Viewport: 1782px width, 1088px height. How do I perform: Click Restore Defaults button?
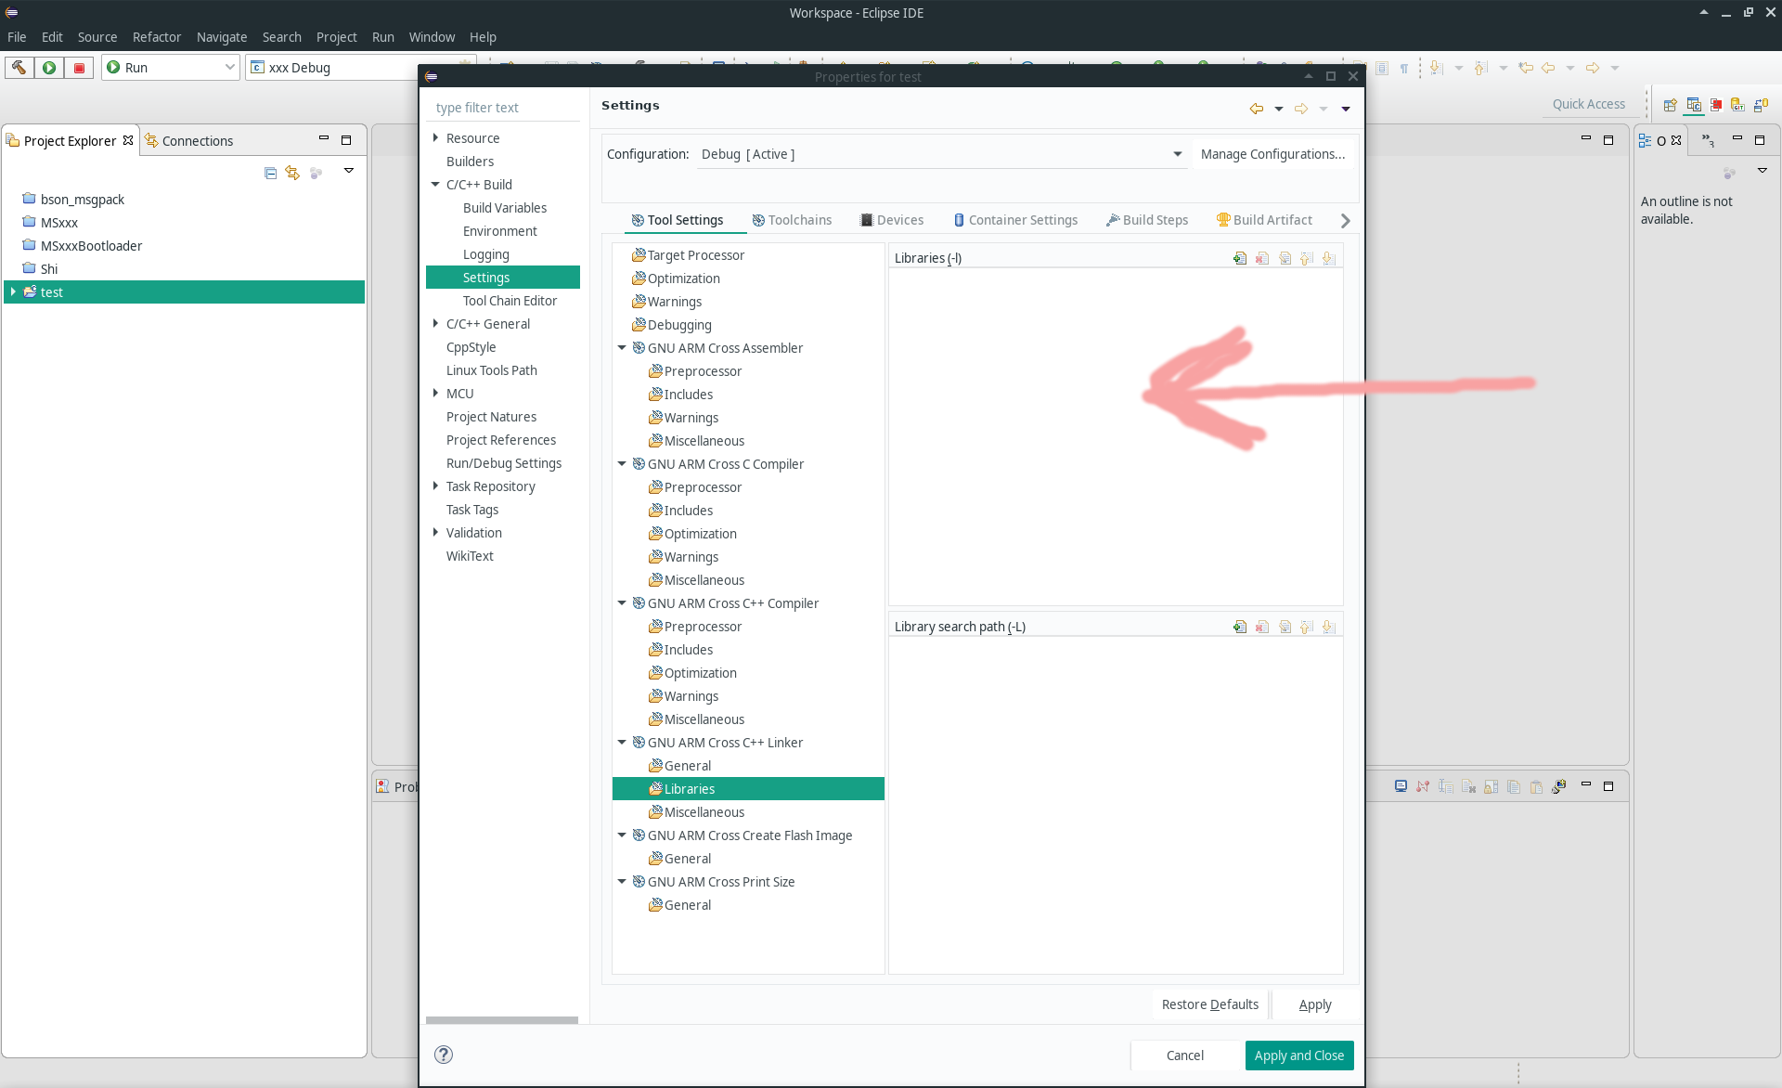[x=1209, y=1004]
